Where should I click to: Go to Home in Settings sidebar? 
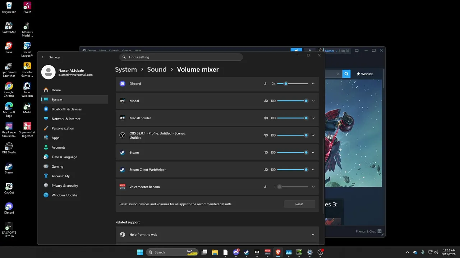[x=75, y=90]
